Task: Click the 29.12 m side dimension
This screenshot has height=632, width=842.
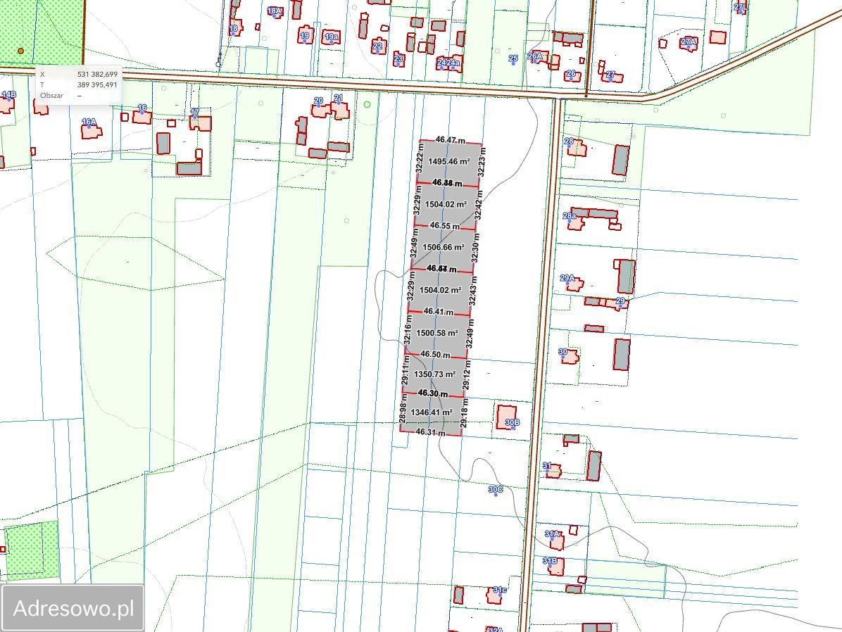Action: coord(467,375)
